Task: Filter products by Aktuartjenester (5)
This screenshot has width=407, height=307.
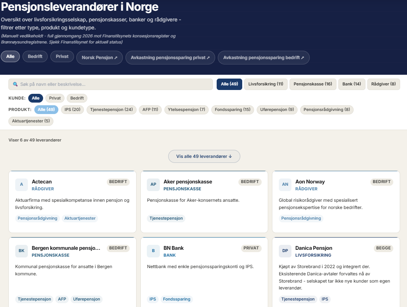Action: point(31,121)
